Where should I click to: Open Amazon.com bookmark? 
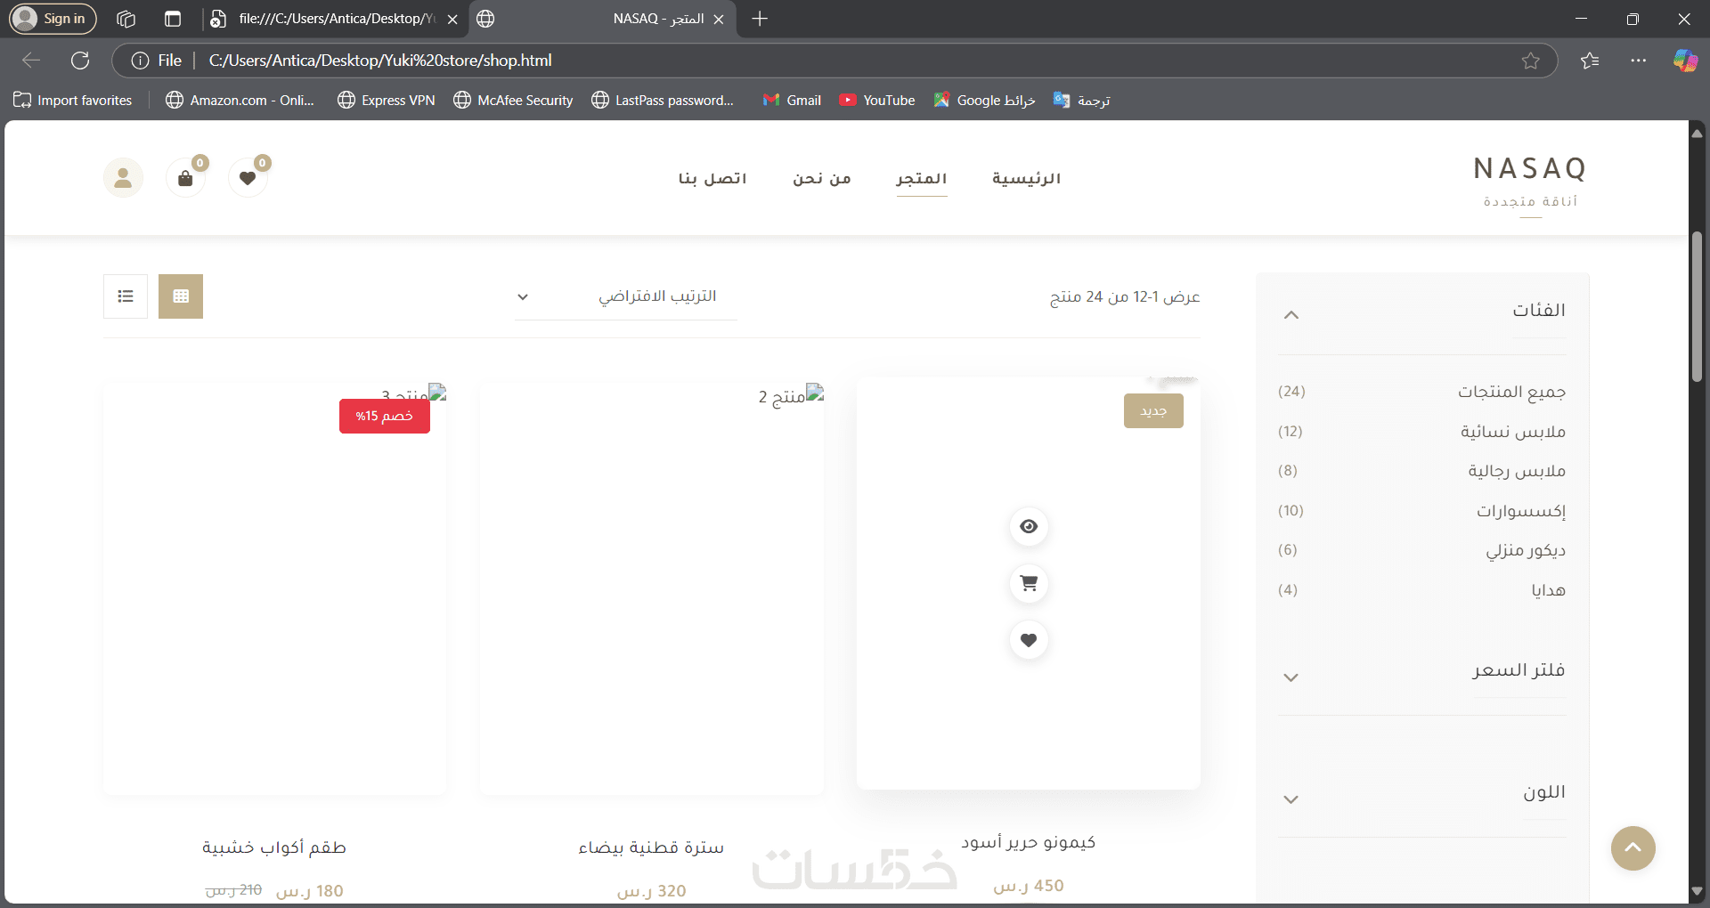point(240,101)
